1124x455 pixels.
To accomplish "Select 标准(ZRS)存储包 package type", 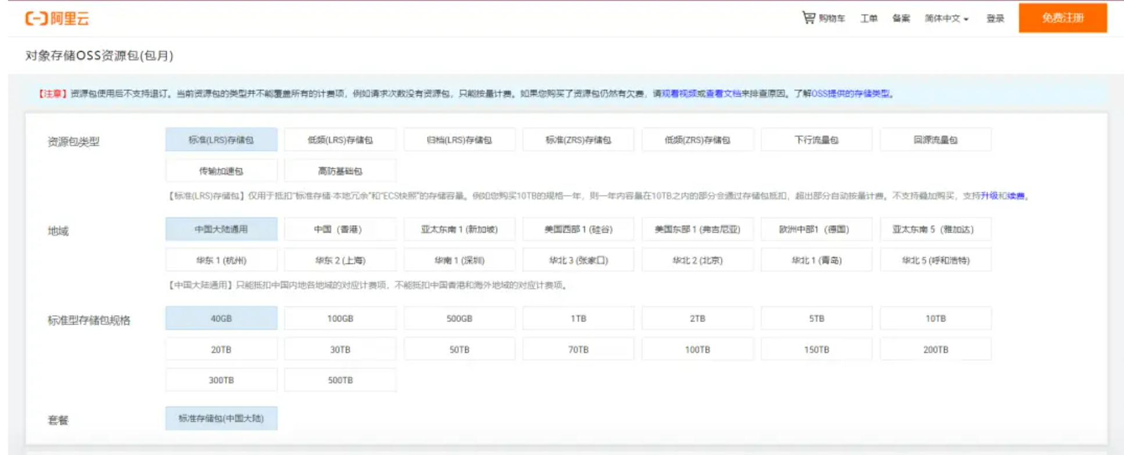I will (x=579, y=140).
